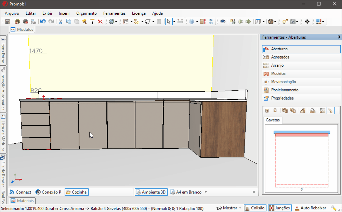Viewport: 342px width, 212px height.
Task: Toggle the Junções option in status bar
Action: coord(280,208)
